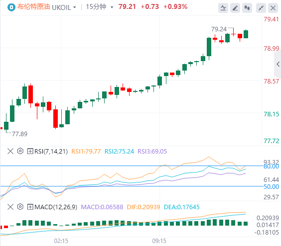Image resolution: width=281 pixels, height=246 pixels.
Task: Click the collapse fullscreen arrows icon
Action: (x=261, y=8)
